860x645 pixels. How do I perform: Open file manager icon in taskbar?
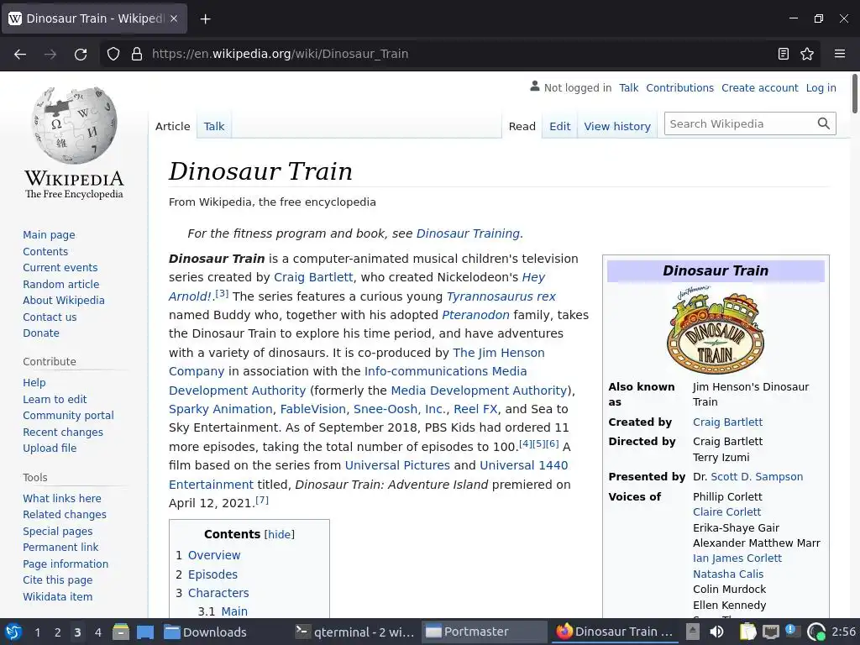click(121, 632)
